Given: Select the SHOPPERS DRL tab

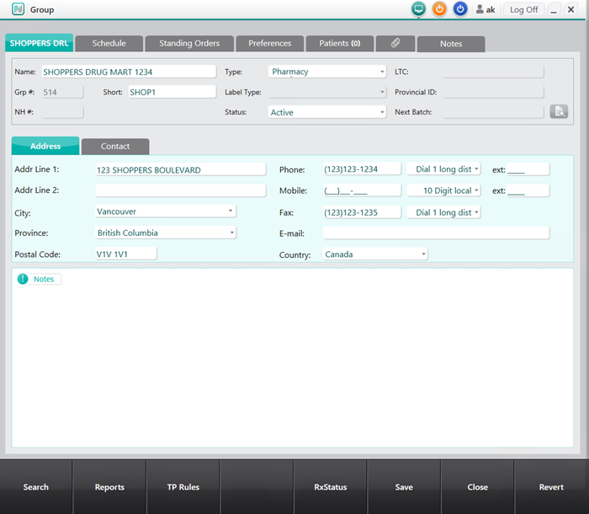Looking at the screenshot, I should [x=39, y=43].
